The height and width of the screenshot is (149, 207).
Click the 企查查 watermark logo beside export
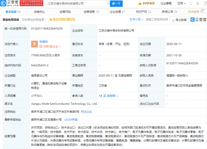[197, 20]
